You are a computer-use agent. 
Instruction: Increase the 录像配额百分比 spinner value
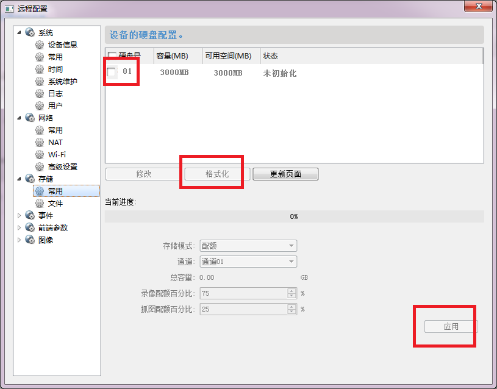click(291, 291)
